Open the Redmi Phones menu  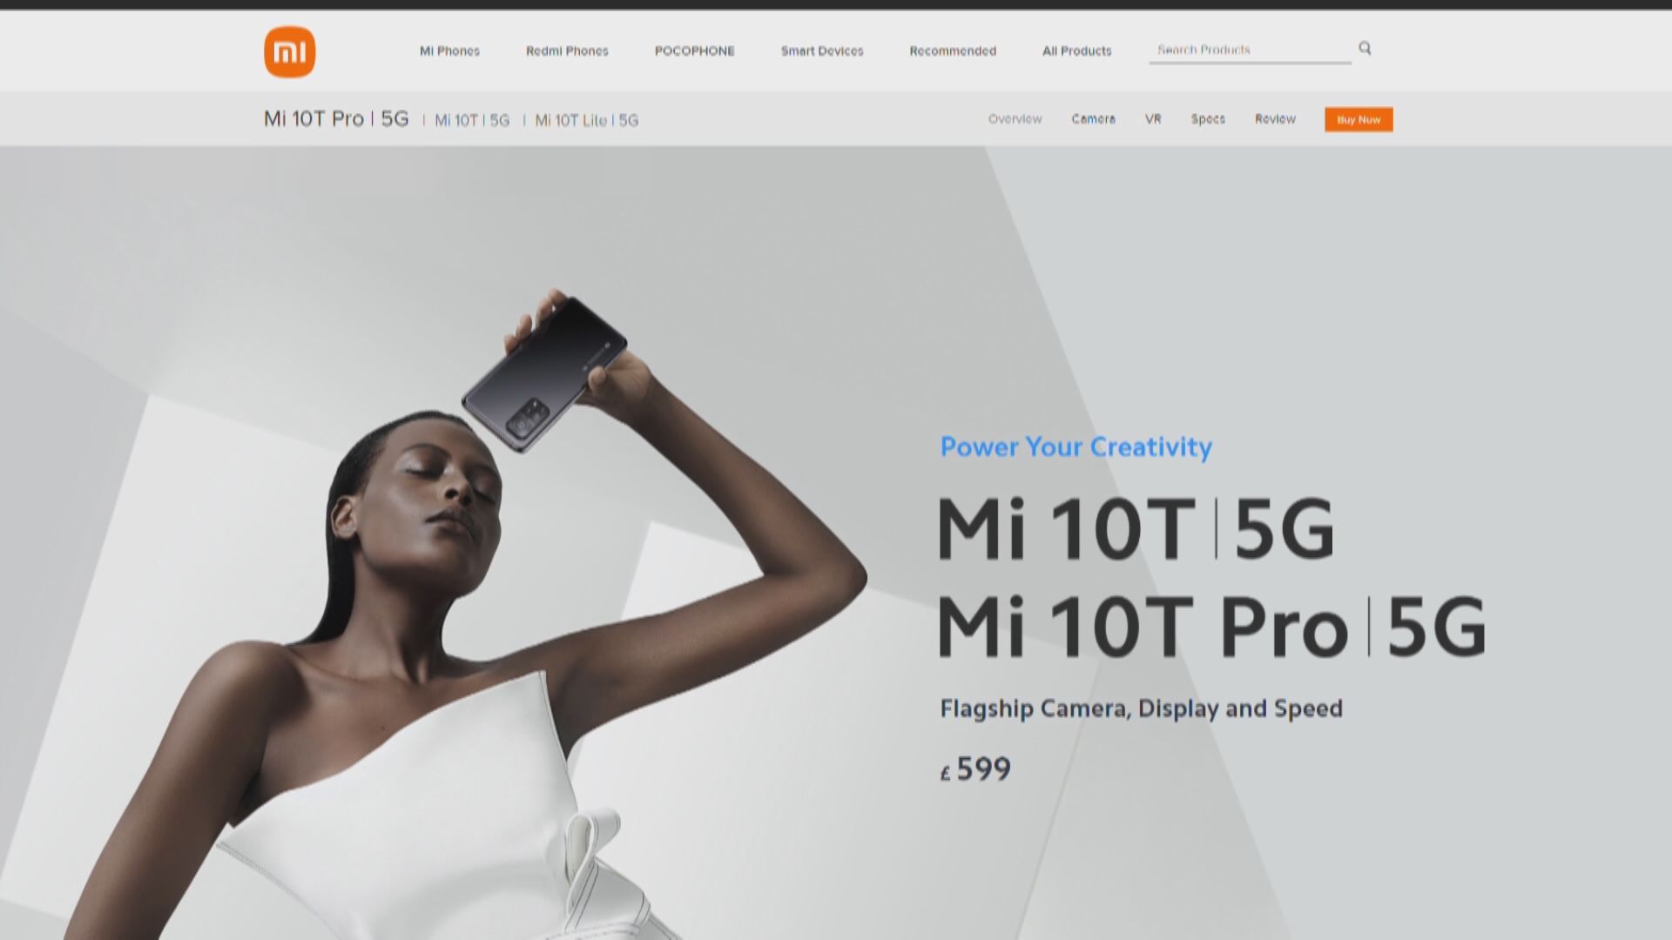(567, 51)
